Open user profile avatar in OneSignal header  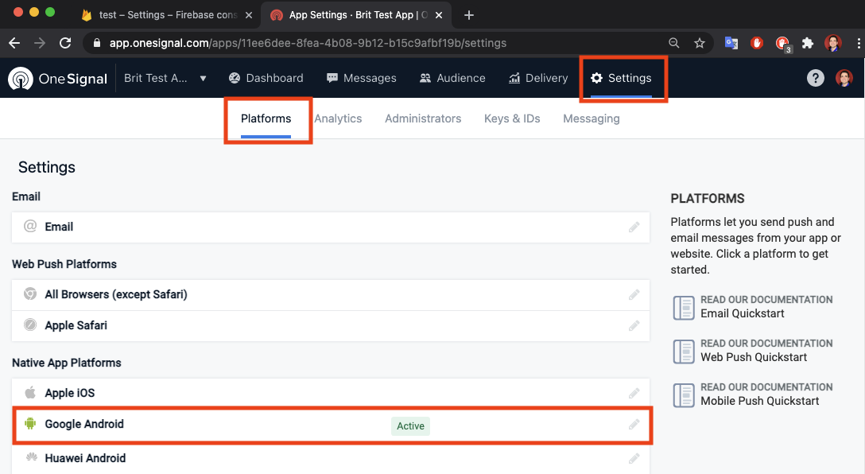[x=844, y=79]
